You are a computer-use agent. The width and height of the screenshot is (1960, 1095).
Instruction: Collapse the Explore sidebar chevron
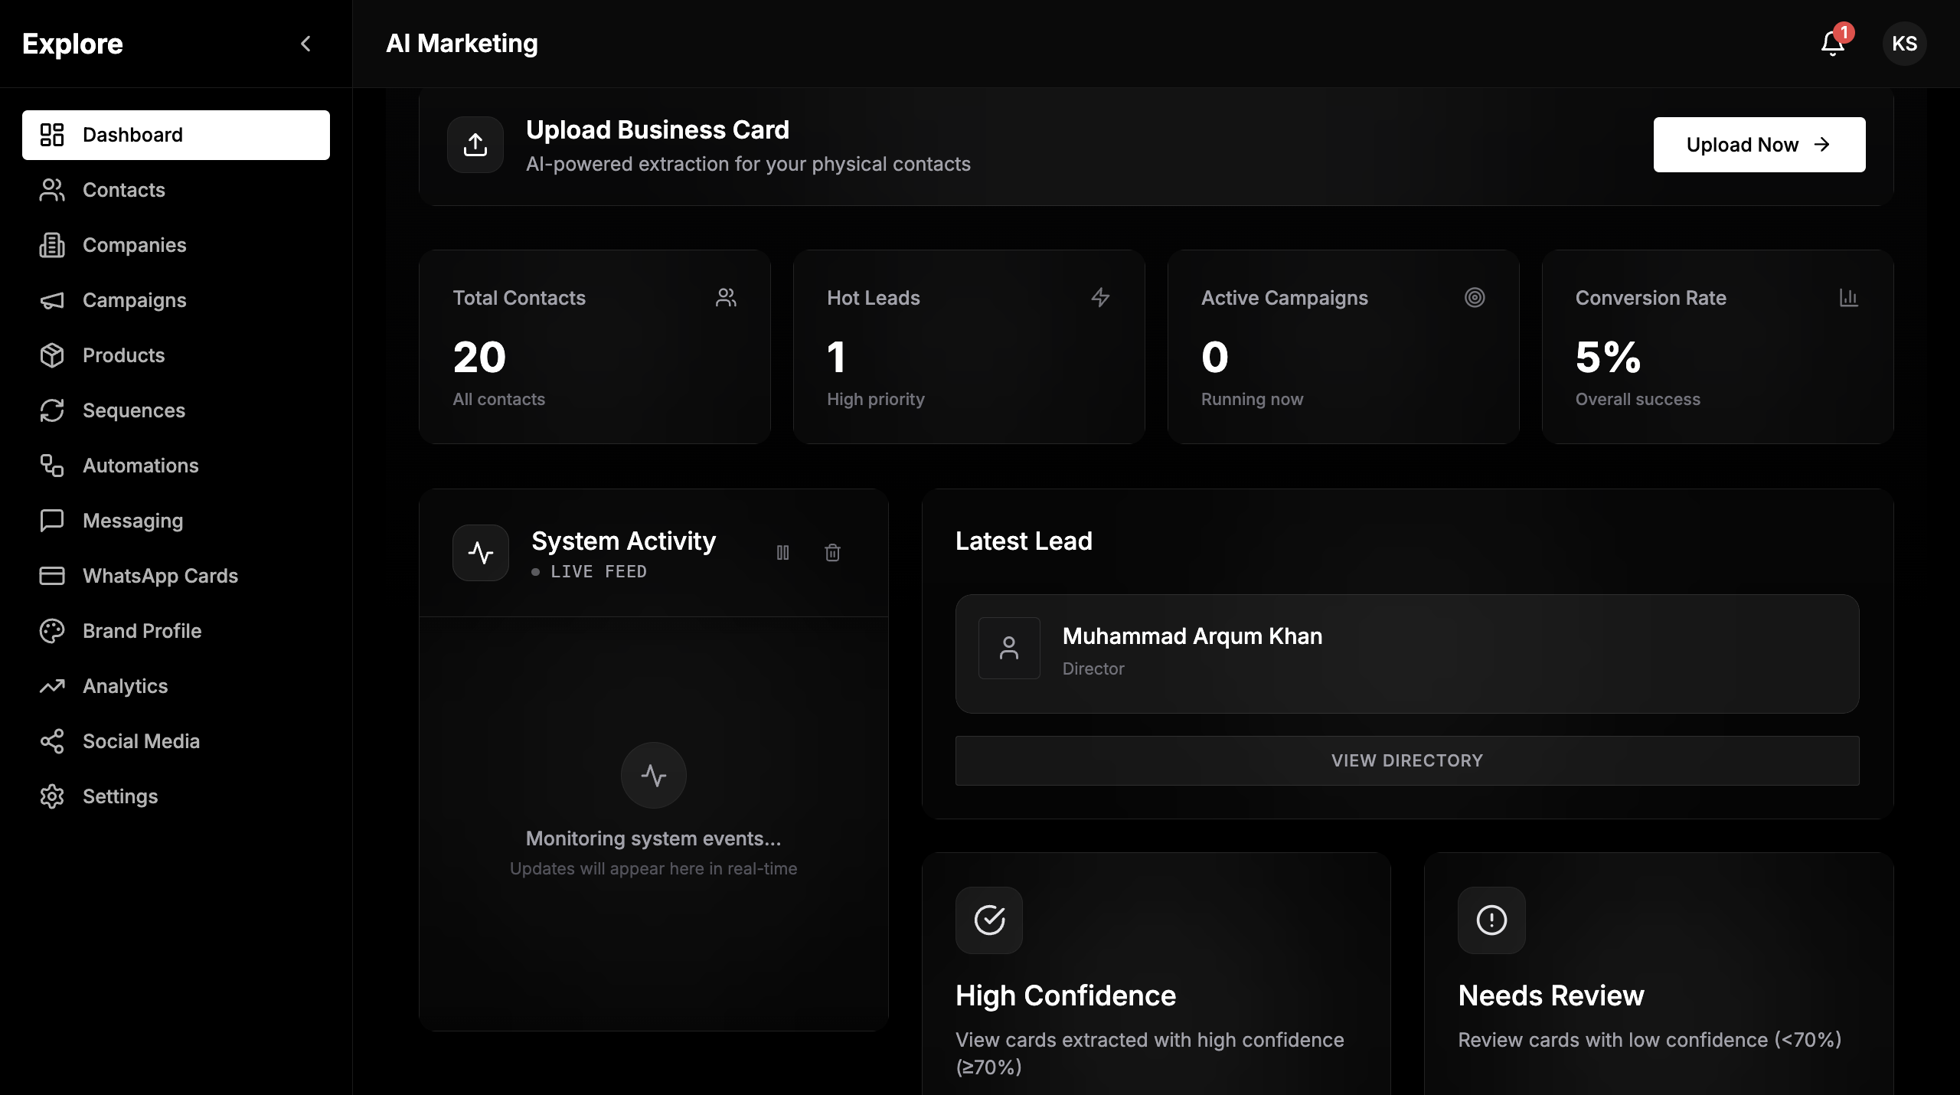click(305, 44)
